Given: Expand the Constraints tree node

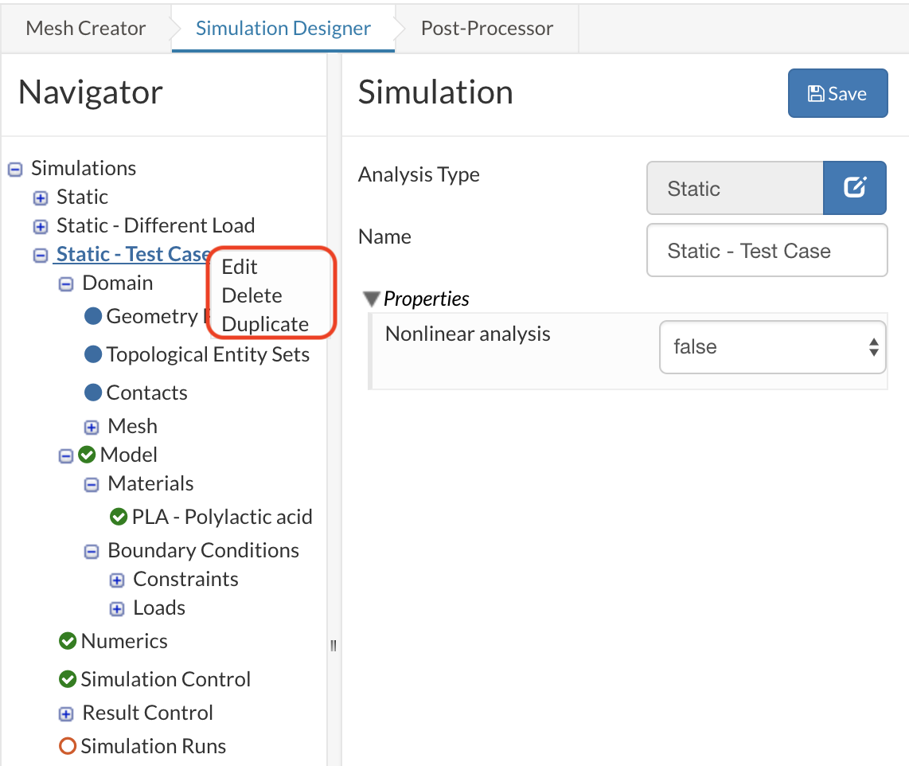Looking at the screenshot, I should 117,580.
